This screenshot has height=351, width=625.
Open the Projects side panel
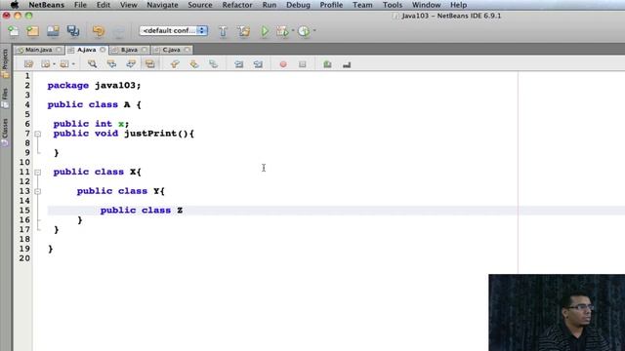coord(5,62)
